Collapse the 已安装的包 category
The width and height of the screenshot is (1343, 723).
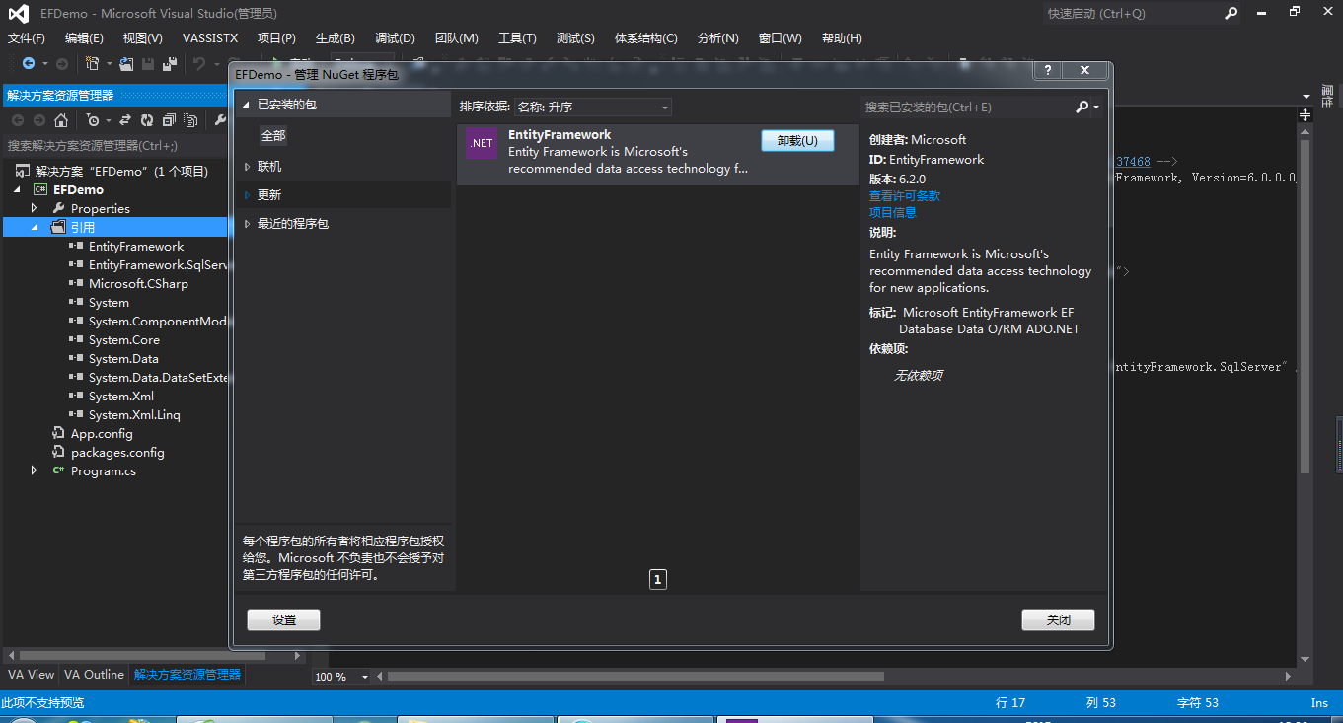pos(247,104)
